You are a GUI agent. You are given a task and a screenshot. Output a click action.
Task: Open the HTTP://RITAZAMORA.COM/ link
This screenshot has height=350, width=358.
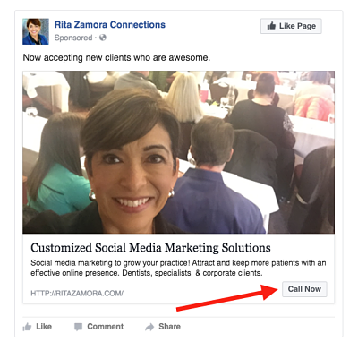point(77,293)
